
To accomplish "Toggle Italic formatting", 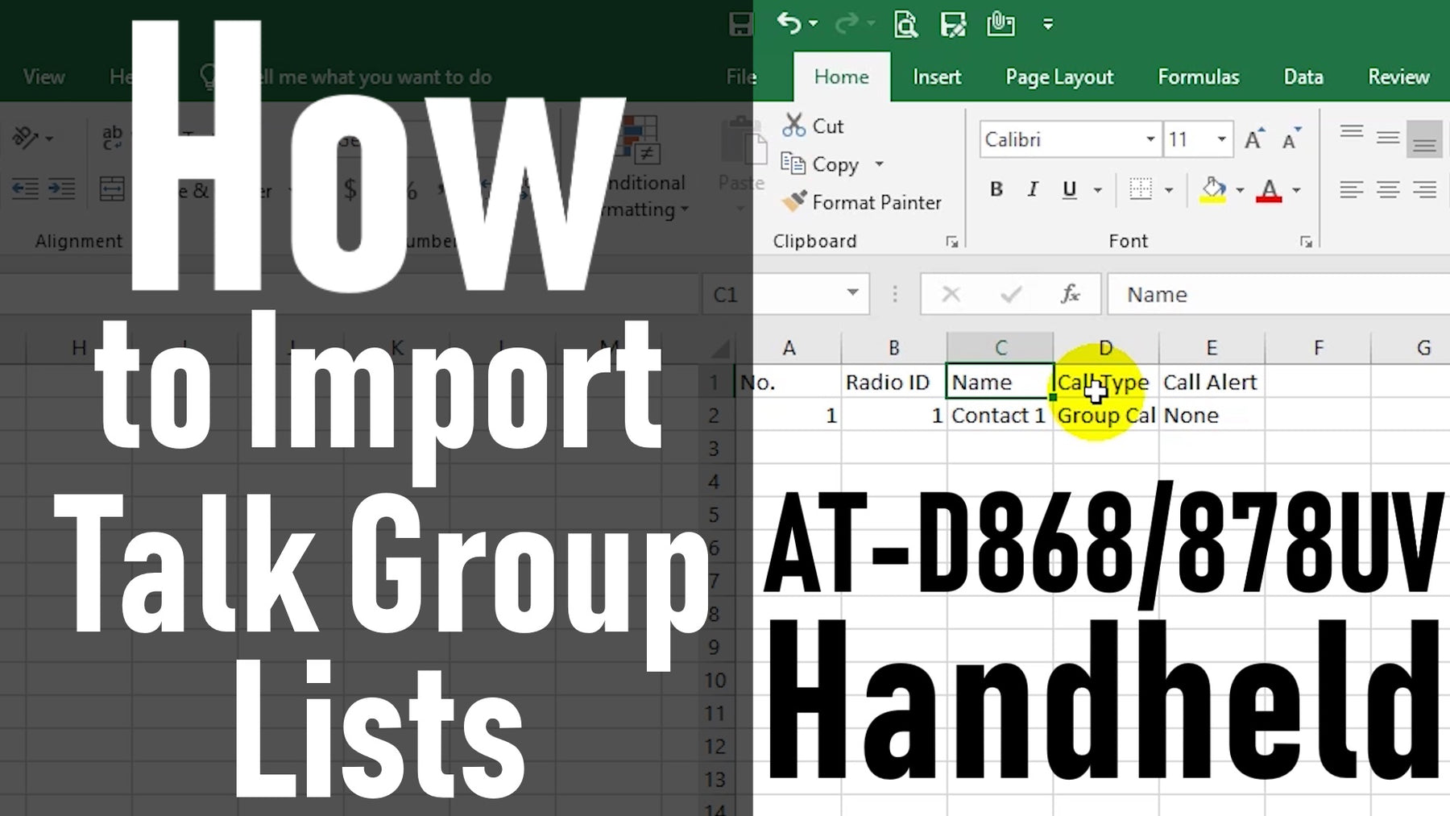I will click(x=1033, y=189).
